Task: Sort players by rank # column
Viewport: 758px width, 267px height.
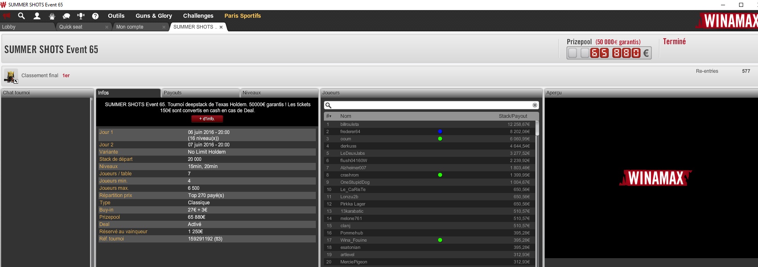Action: [x=329, y=116]
